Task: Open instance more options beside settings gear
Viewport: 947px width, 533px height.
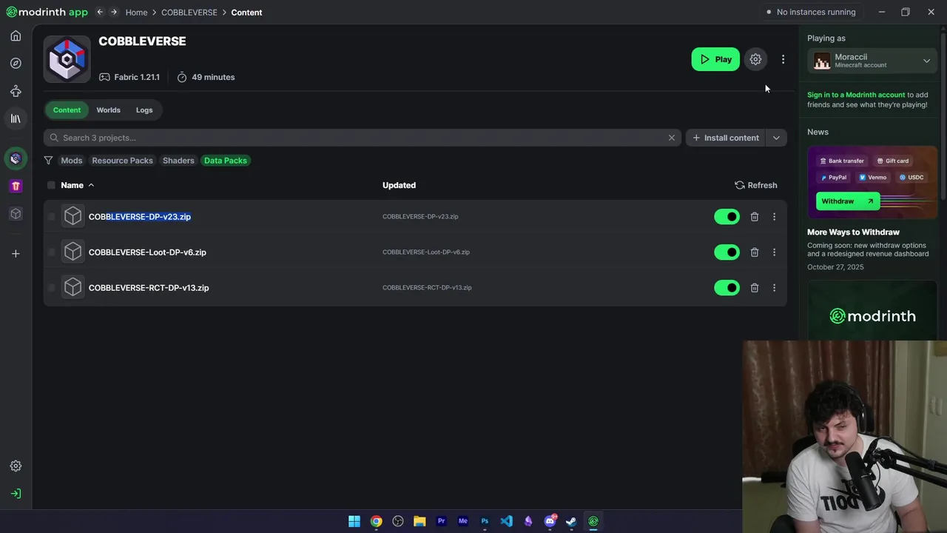Action: pyautogui.click(x=783, y=59)
